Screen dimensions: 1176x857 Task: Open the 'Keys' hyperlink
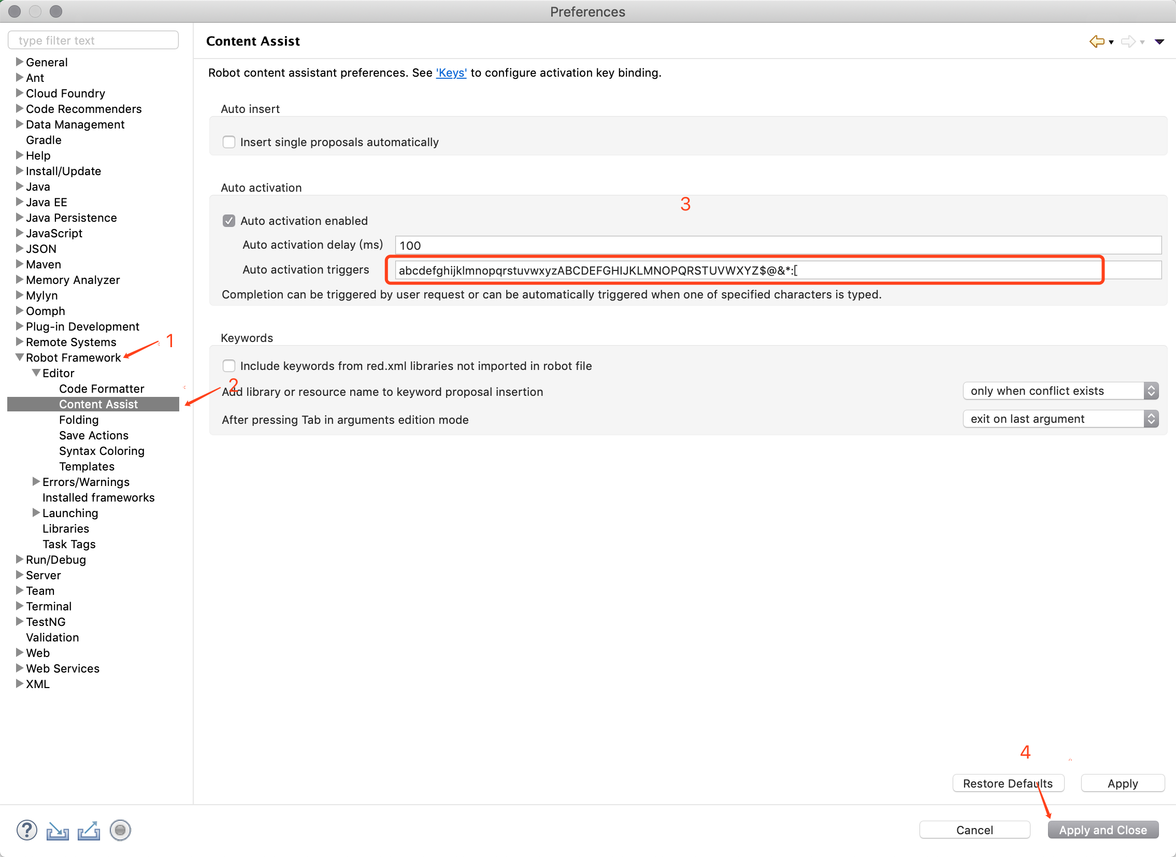click(451, 73)
